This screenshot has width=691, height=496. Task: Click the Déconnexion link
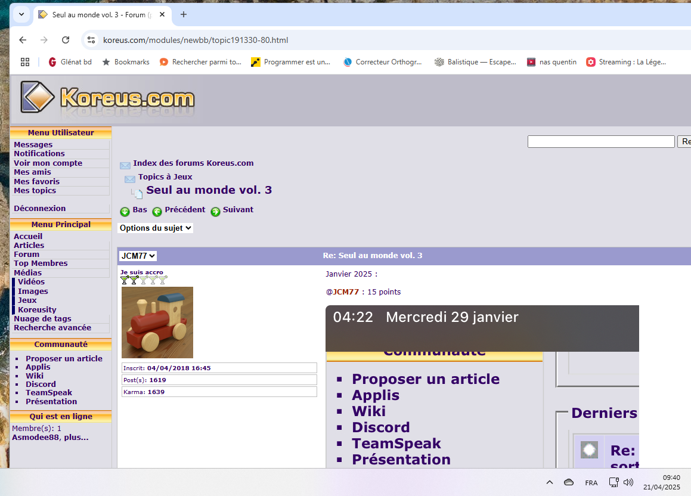(x=39, y=208)
